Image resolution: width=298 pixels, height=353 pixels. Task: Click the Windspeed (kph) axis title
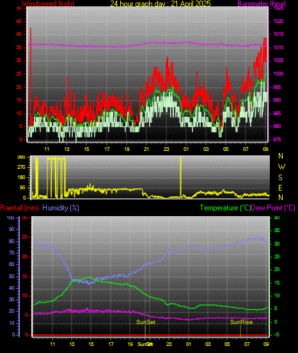48,4
